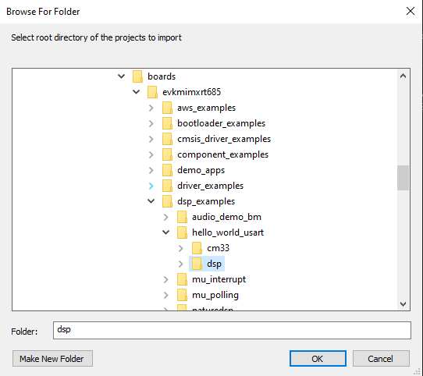Click the cm33 folder icon

tap(197, 248)
